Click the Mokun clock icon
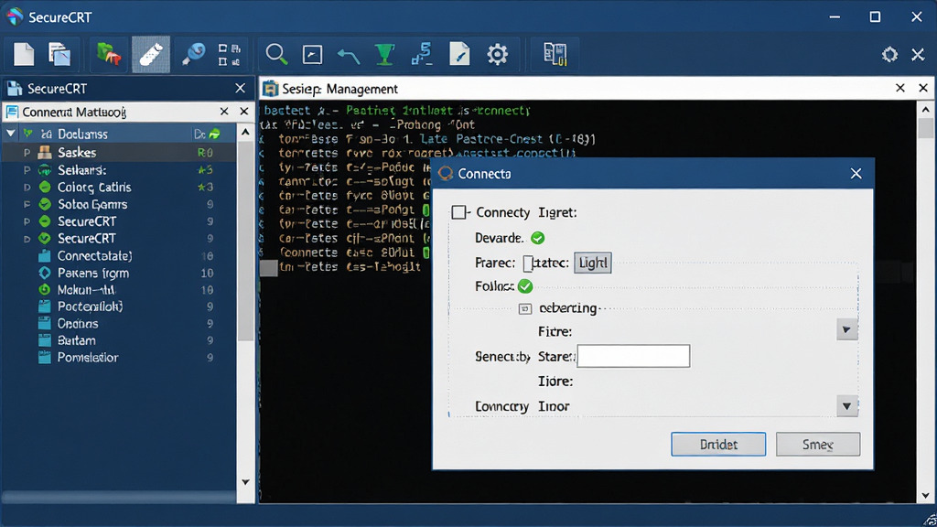The image size is (937, 527). point(44,290)
